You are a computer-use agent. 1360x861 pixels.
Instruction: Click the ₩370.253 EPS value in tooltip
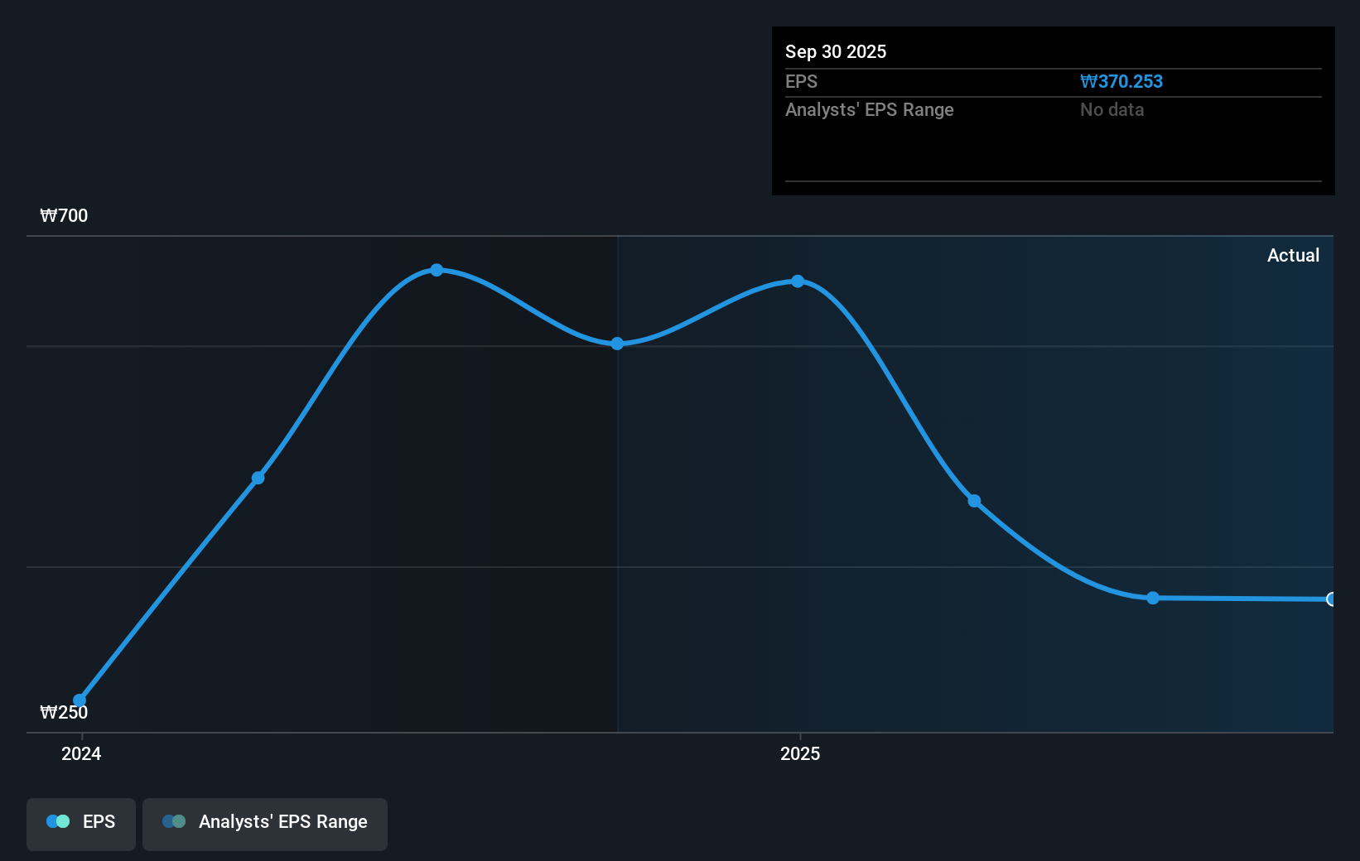1121,82
